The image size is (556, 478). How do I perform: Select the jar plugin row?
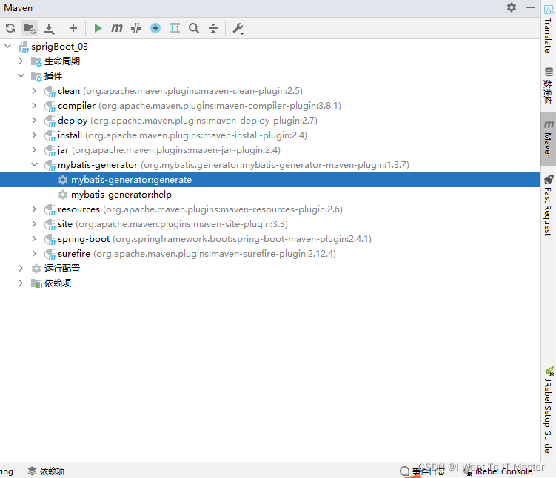(x=270, y=150)
